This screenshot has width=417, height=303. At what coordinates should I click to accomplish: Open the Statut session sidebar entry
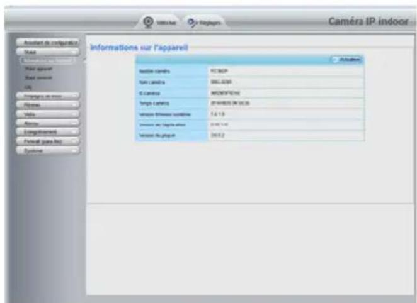pyautogui.click(x=38, y=78)
